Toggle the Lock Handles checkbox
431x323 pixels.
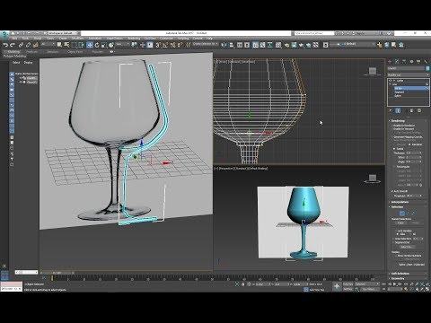(395, 231)
